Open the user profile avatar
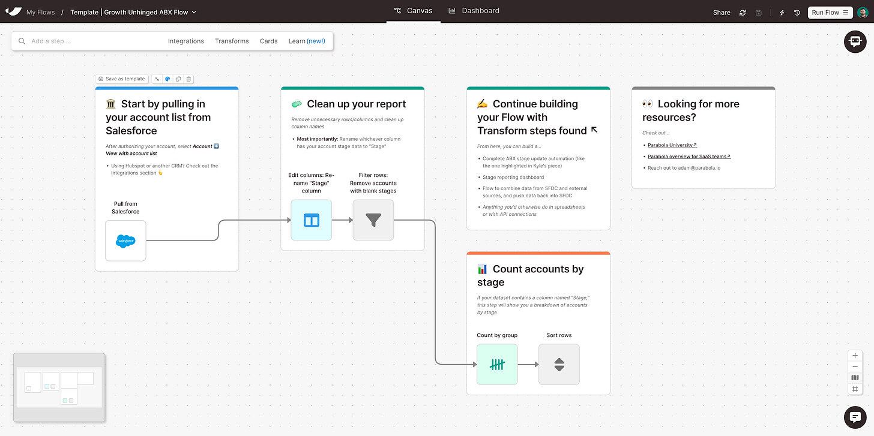Screen dimensions: 874x436 863,12
